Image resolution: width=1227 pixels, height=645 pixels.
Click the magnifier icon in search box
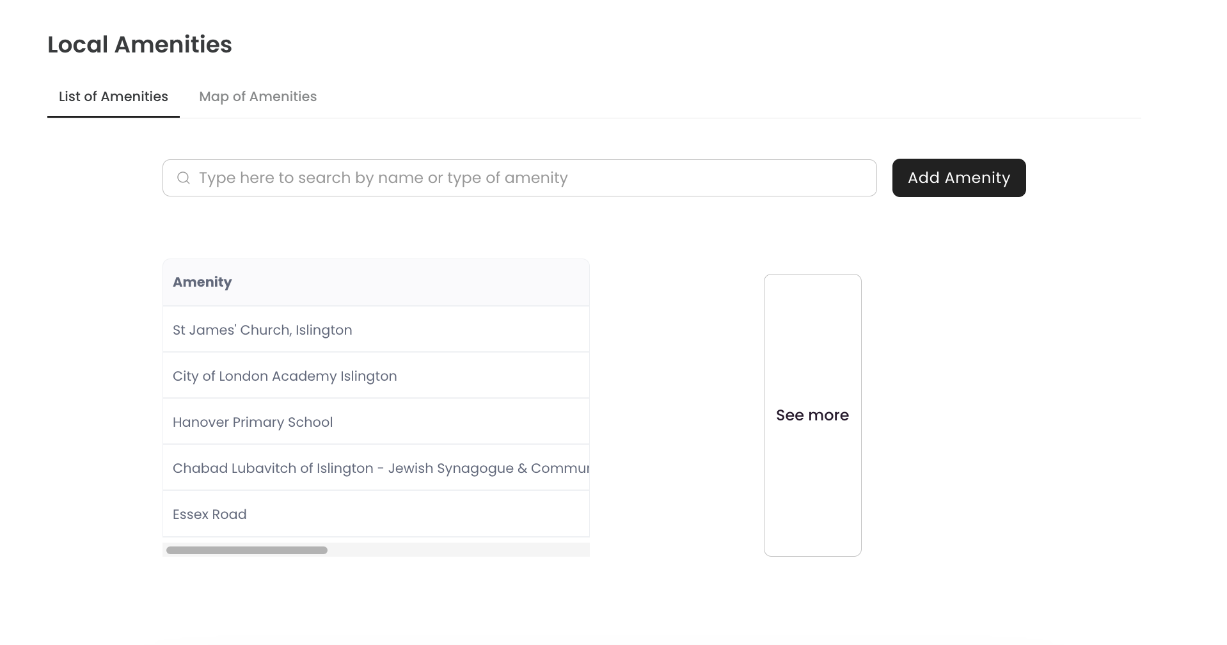[x=184, y=178]
